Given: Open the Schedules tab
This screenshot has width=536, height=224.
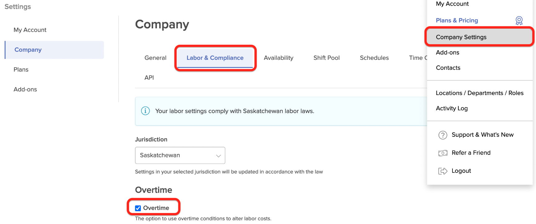Looking at the screenshot, I should (374, 58).
